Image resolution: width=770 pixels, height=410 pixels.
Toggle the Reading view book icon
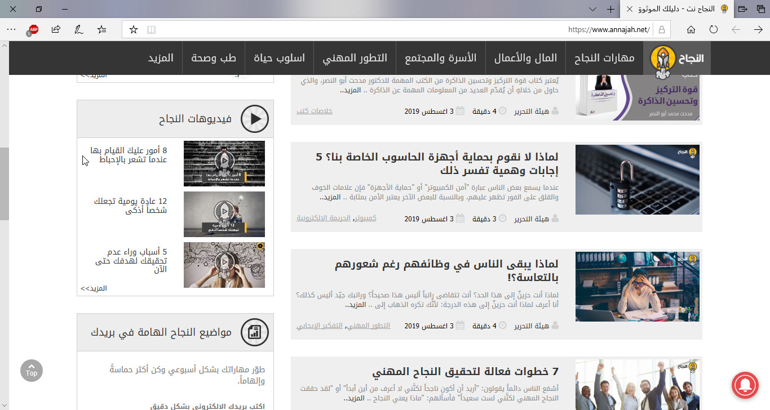(151, 29)
